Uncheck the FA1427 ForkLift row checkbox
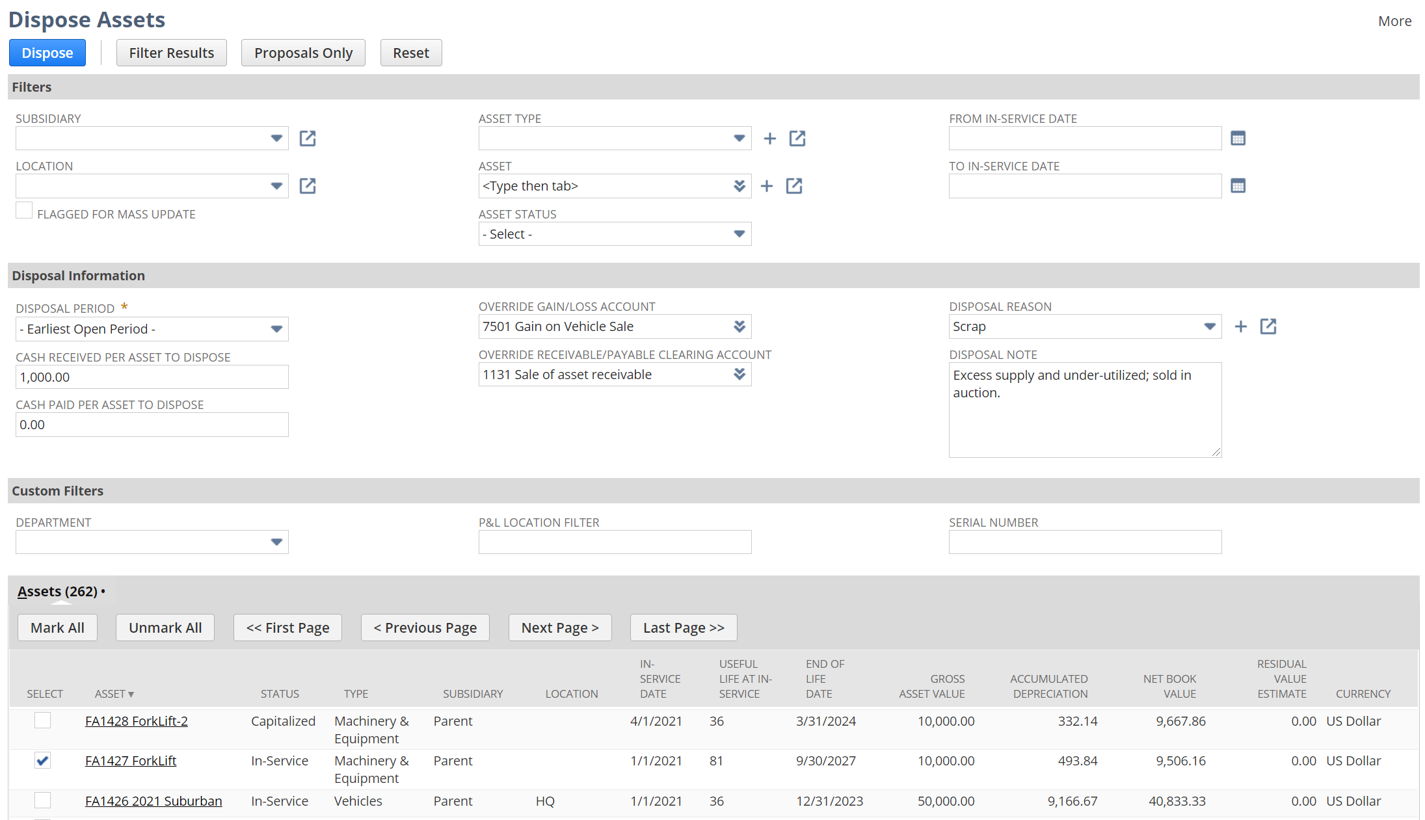 point(42,760)
